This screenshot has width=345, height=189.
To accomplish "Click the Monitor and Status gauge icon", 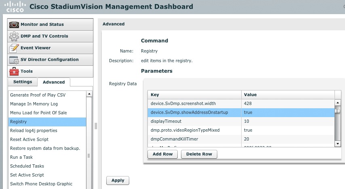I will point(14,25).
